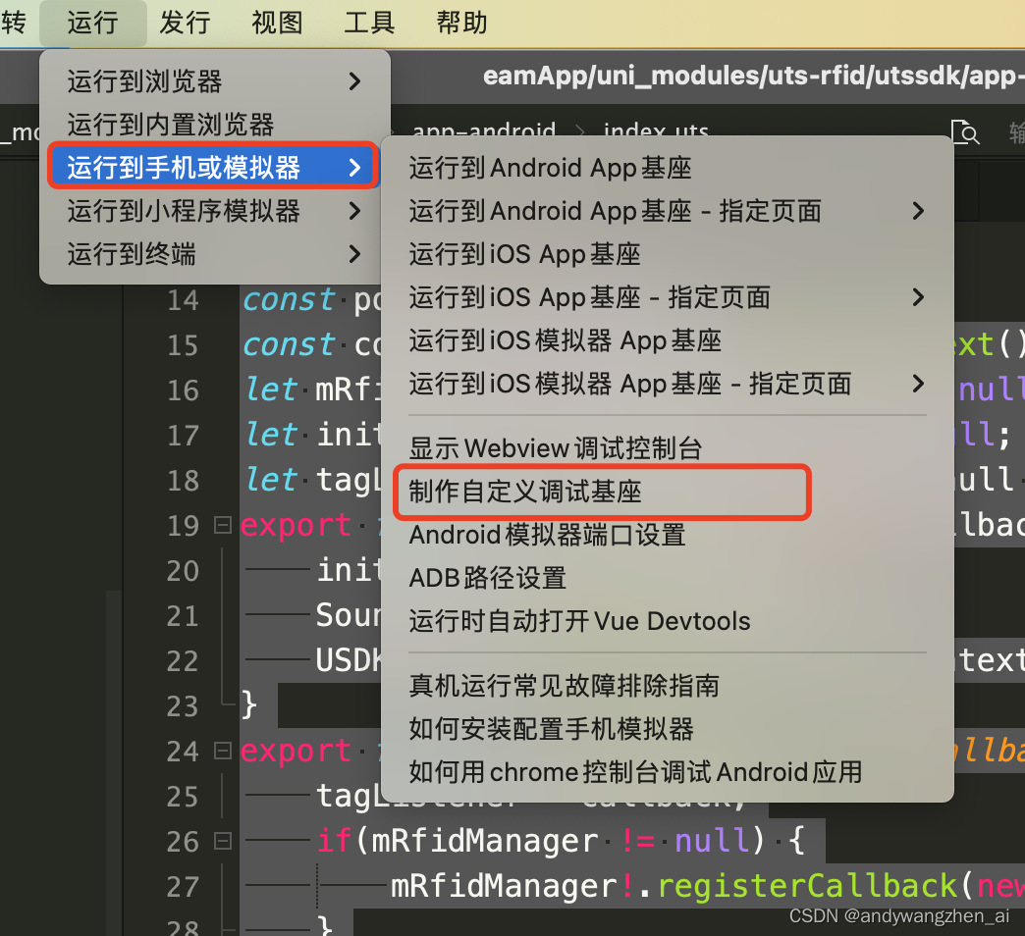This screenshot has height=936, width=1025.
Task: Open 如何用chrome控制台调试Android应用 guide
Action: (x=667, y=772)
